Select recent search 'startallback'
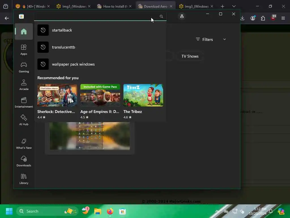 point(100,30)
